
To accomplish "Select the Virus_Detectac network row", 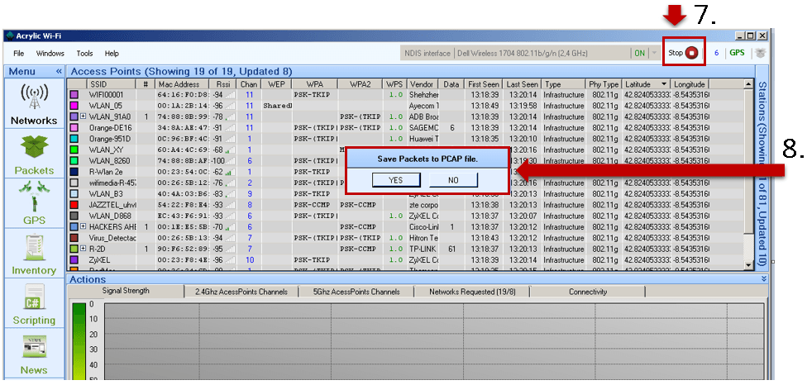I will 407,238.
